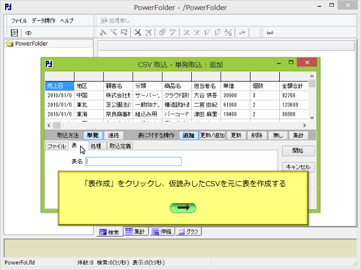Screen dimensions: 361x270
Task: Click the 件数:0 status bar text
Action: coord(85,263)
